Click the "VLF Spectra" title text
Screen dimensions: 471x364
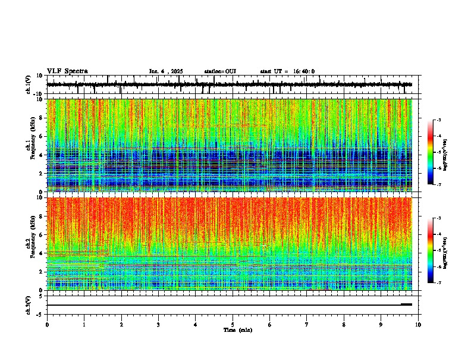67,71
